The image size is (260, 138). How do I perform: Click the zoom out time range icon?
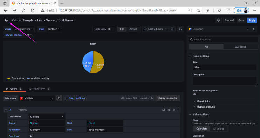tap(172, 29)
